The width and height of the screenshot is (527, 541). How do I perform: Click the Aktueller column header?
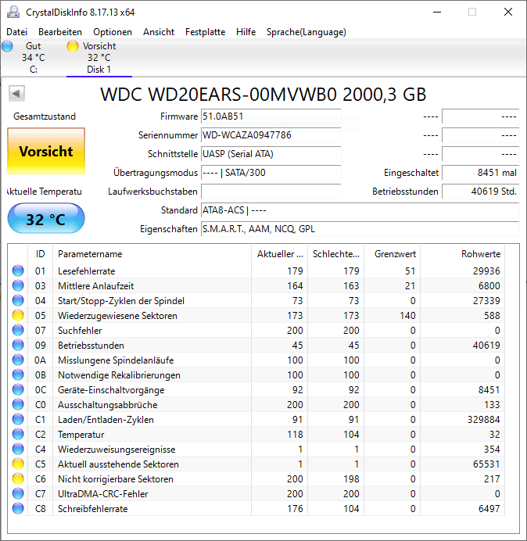(x=280, y=254)
